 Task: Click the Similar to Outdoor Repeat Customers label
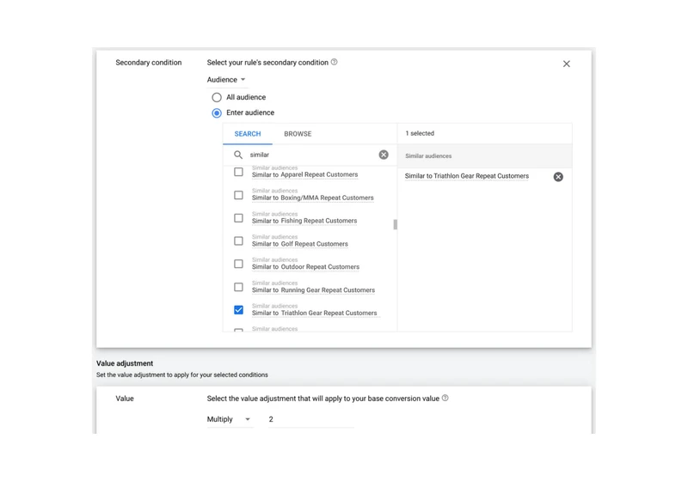[305, 267]
